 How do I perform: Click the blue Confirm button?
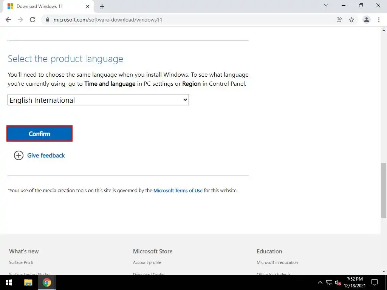[39, 134]
